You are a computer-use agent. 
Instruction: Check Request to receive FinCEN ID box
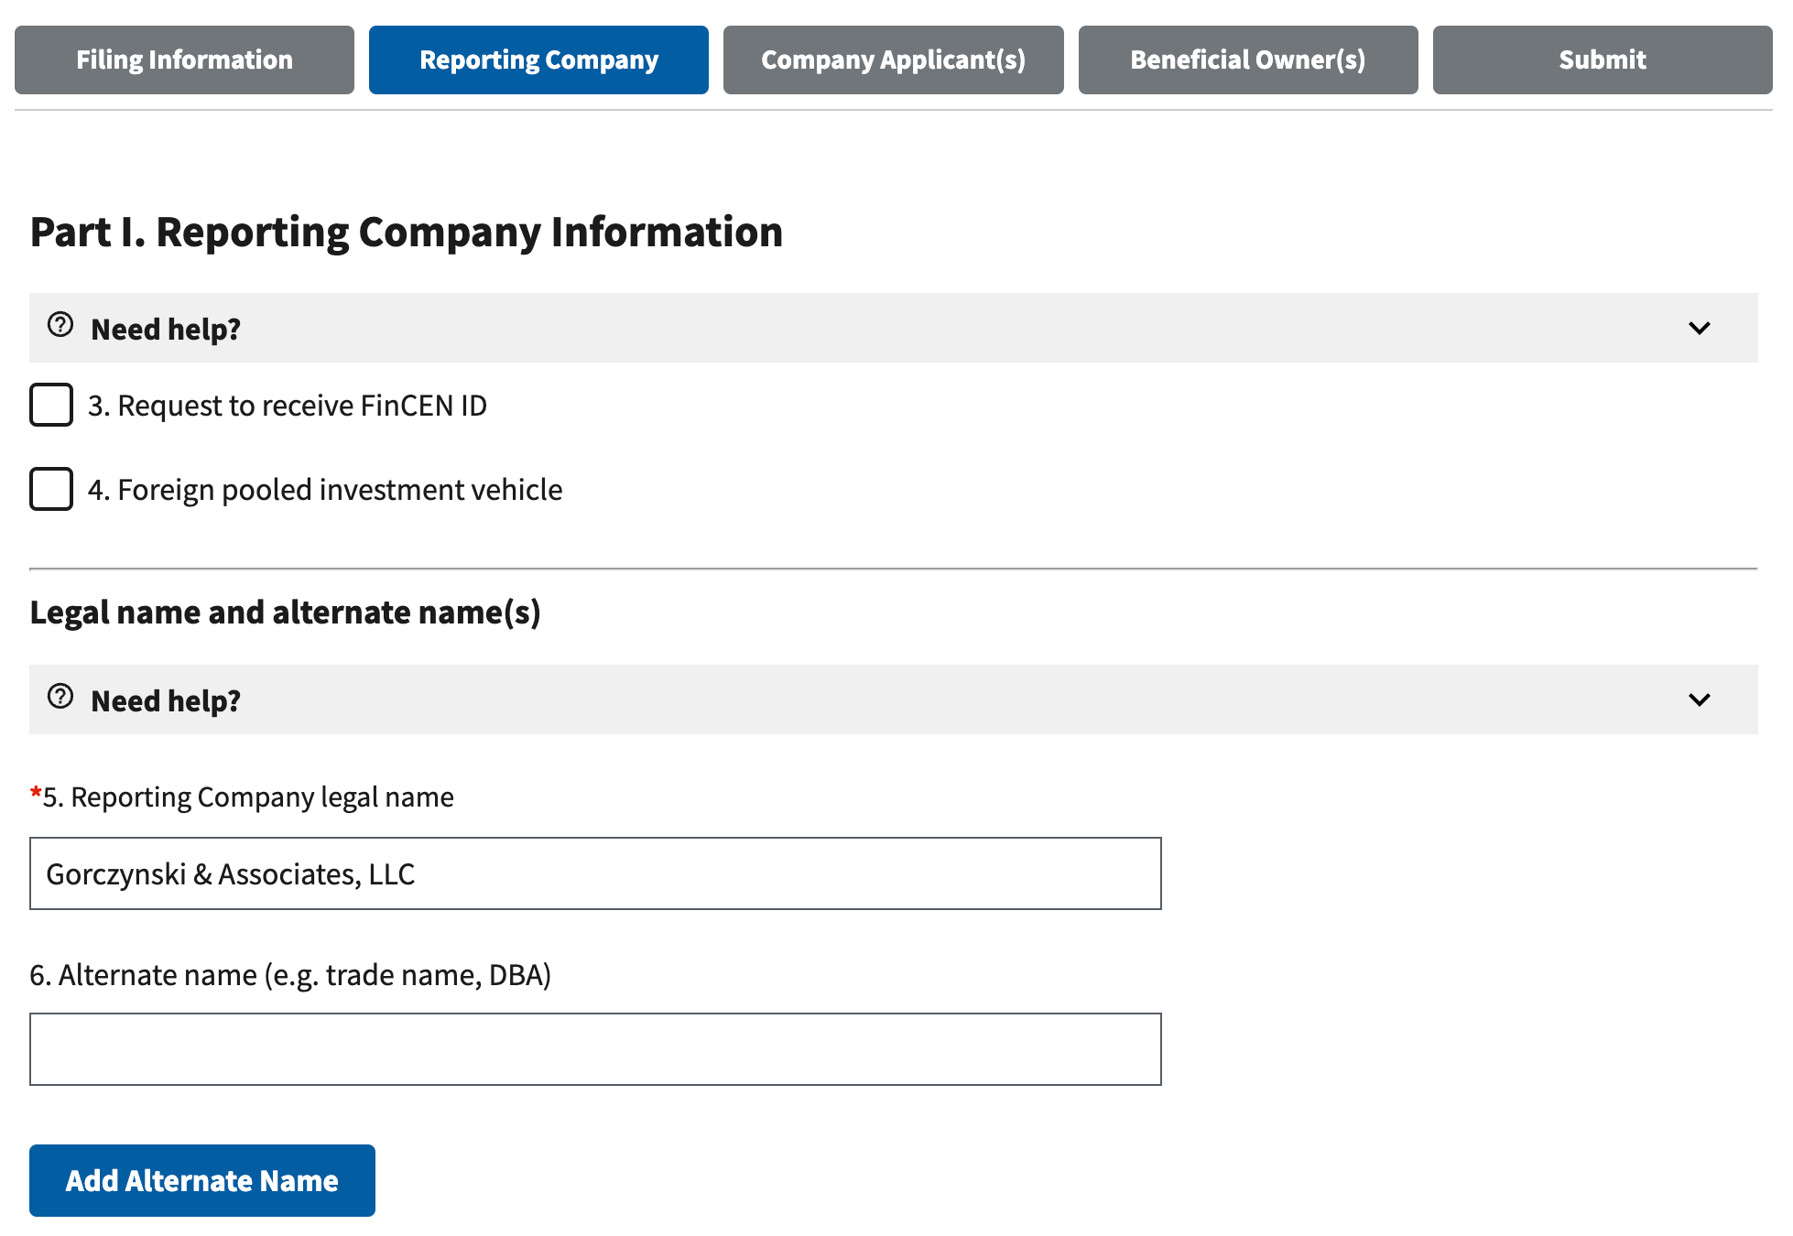pyautogui.click(x=51, y=405)
